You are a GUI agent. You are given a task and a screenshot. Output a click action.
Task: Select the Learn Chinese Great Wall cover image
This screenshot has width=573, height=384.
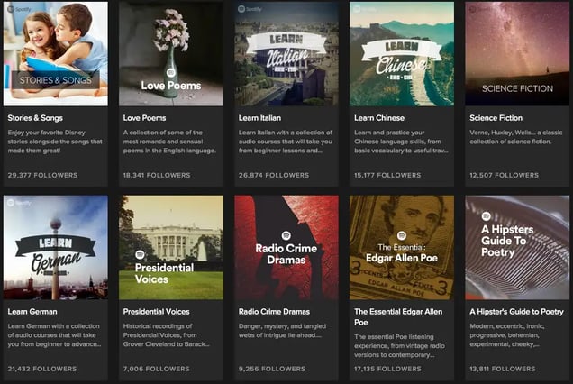coord(401,53)
